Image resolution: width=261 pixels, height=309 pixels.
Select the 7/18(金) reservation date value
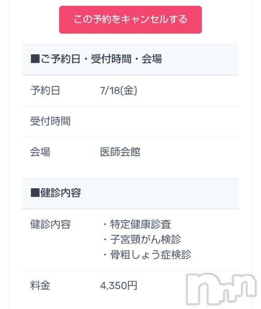(x=118, y=90)
